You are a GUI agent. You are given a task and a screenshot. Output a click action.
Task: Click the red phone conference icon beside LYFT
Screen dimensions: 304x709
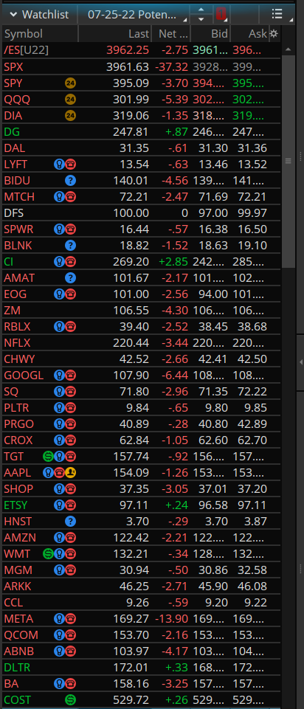coord(71,165)
